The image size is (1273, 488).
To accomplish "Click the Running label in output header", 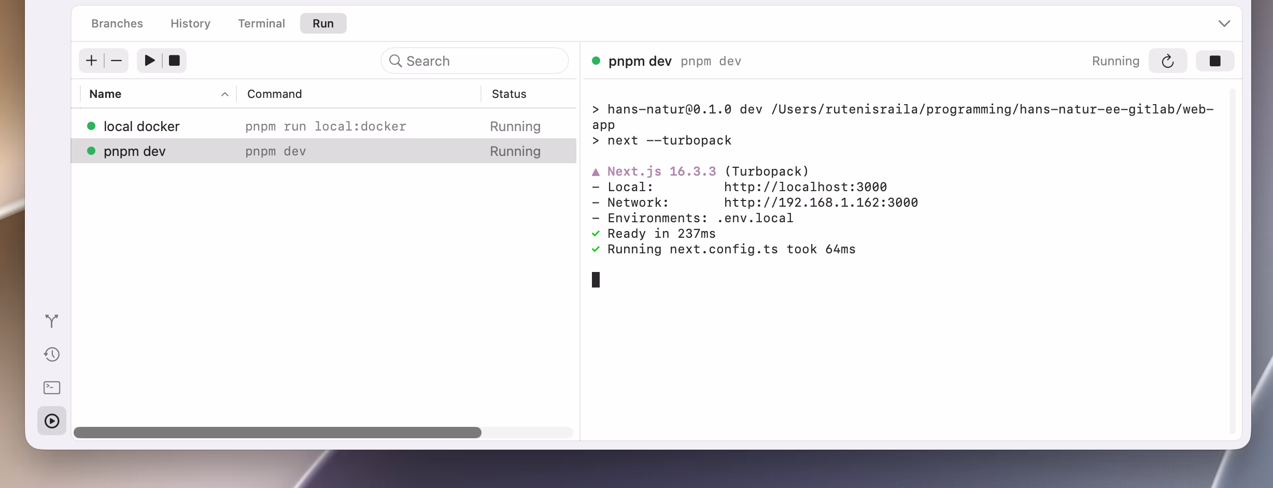I will (1115, 61).
